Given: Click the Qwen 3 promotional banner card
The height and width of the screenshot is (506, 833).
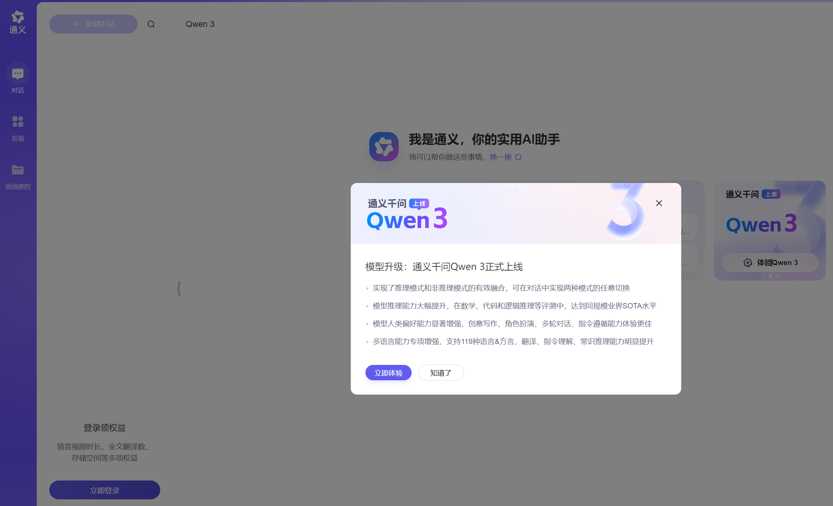Looking at the screenshot, I should 770,230.
